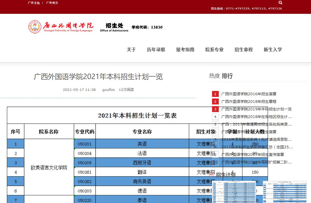Go to 招生章程 page
The height and width of the screenshot is (203, 311).
(x=244, y=50)
